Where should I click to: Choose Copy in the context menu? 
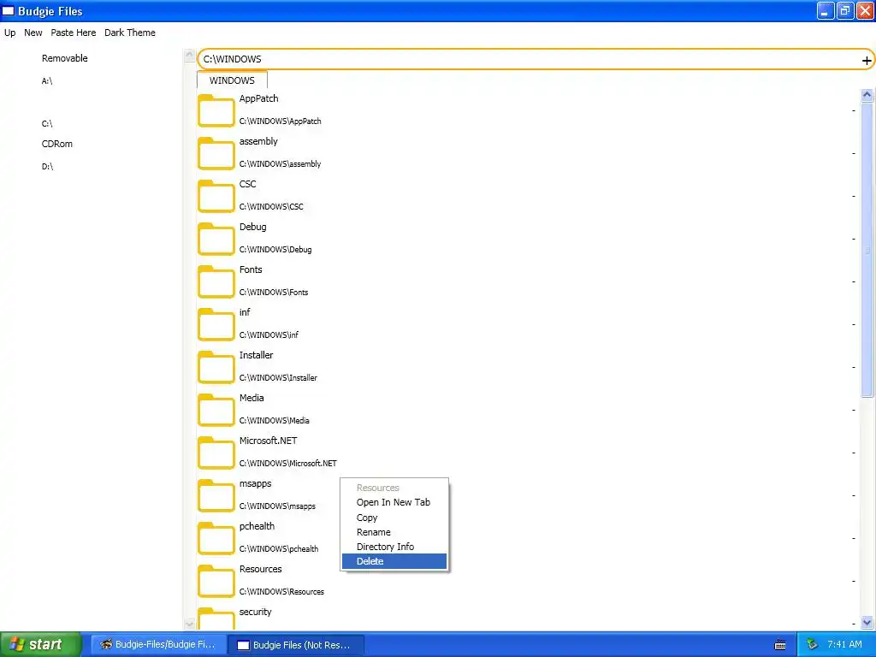[394, 518]
